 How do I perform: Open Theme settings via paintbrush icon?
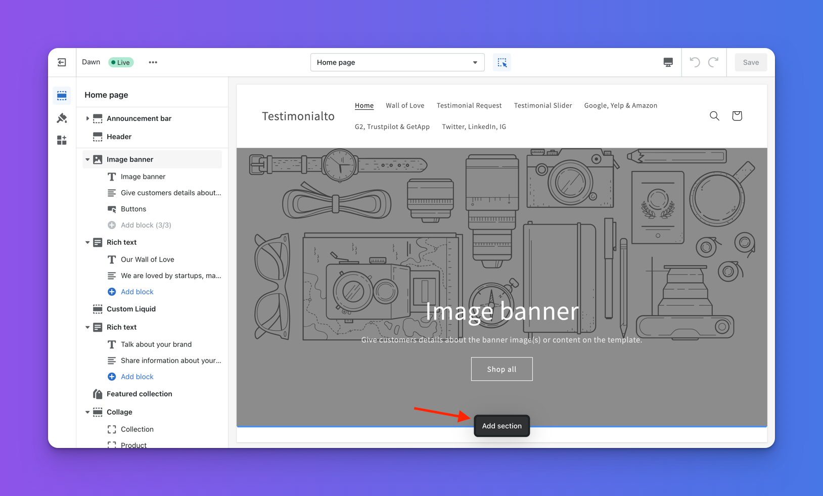62,118
